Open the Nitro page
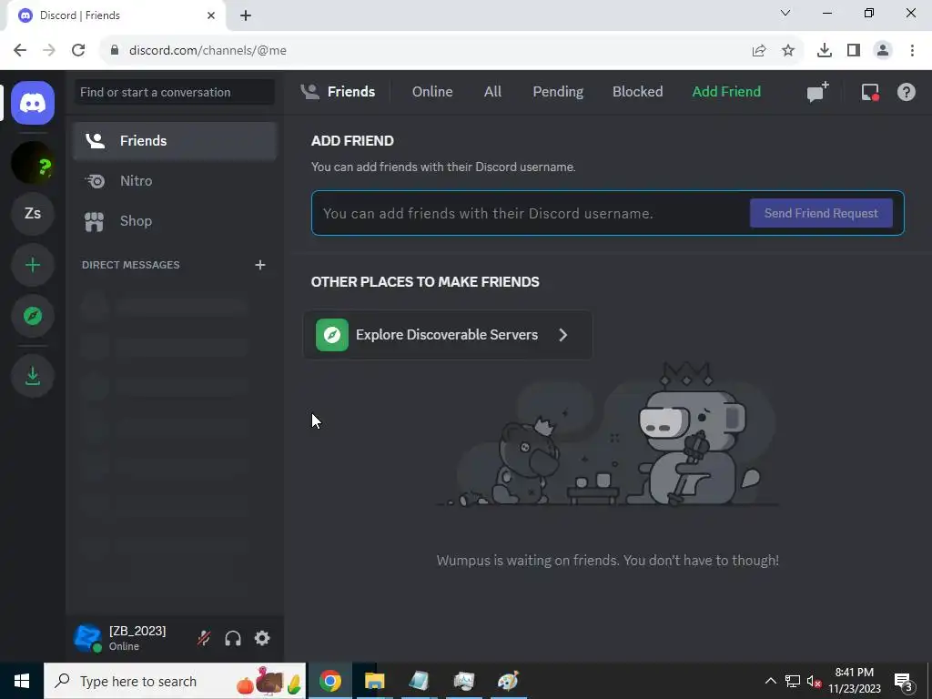Image resolution: width=932 pixels, height=699 pixels. point(175,181)
